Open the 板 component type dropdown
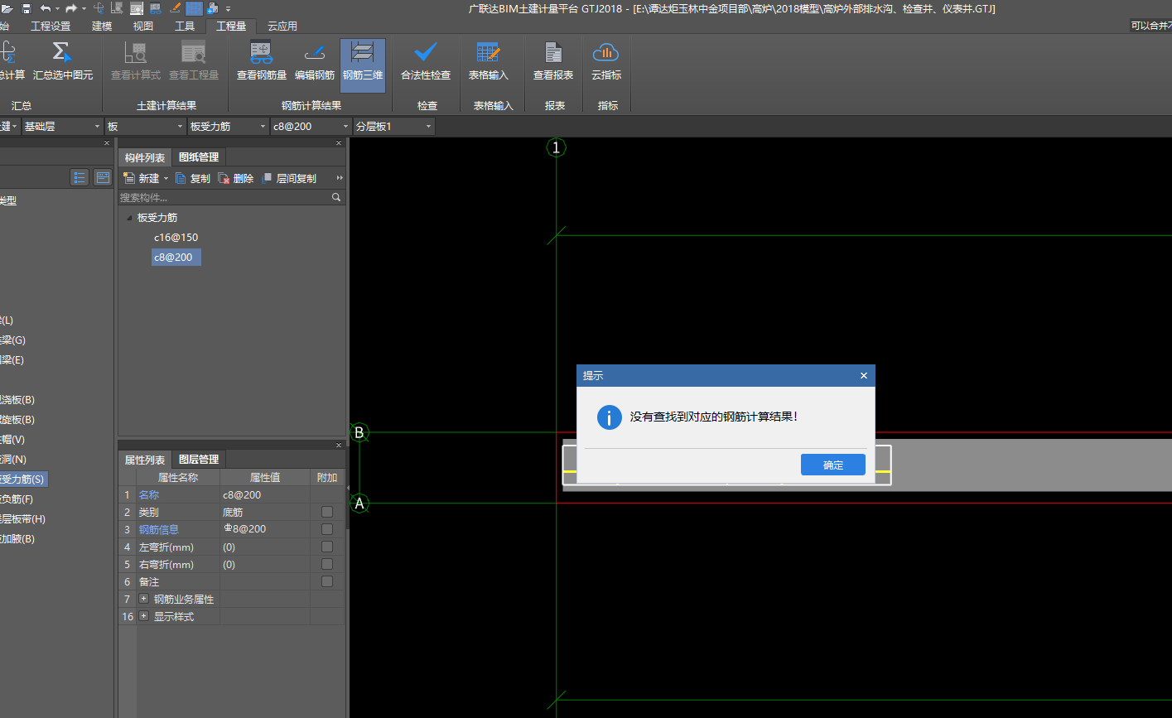1172x718 pixels. tap(145, 126)
